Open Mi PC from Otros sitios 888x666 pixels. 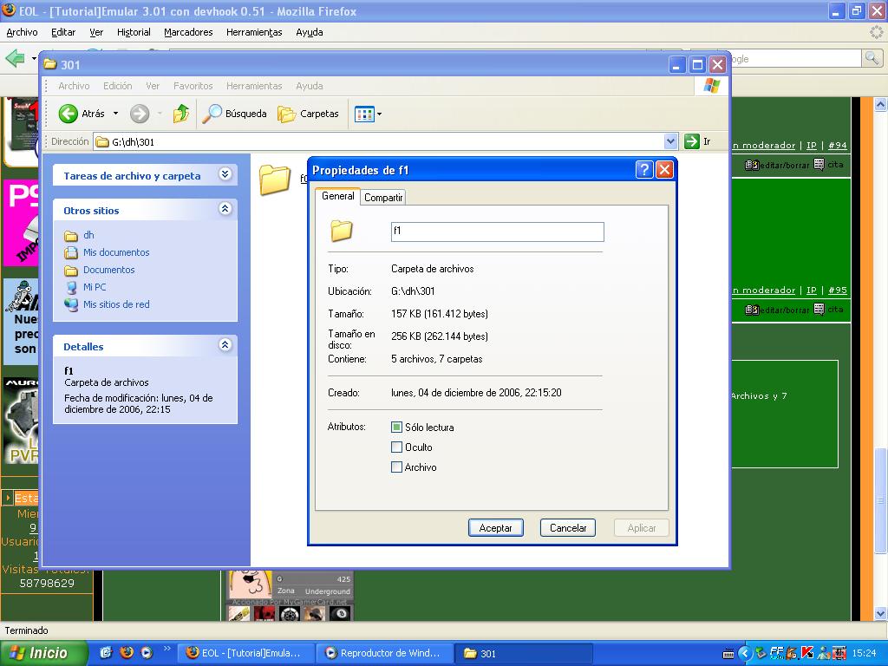coord(95,287)
